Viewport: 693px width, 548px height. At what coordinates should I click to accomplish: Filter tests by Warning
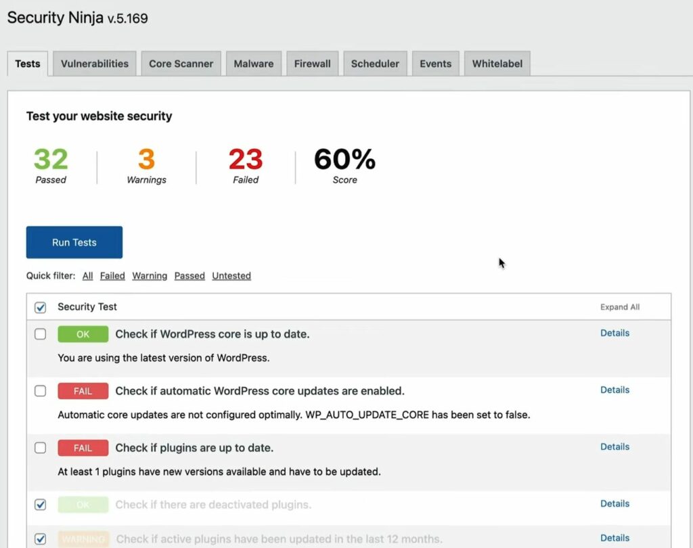coord(150,276)
